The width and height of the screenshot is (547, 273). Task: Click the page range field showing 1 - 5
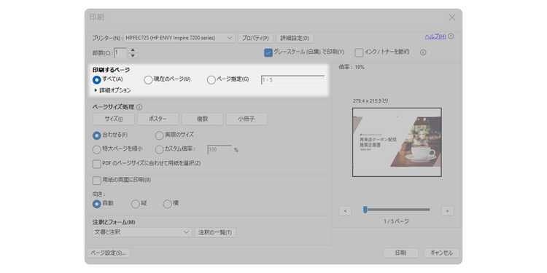293,80
